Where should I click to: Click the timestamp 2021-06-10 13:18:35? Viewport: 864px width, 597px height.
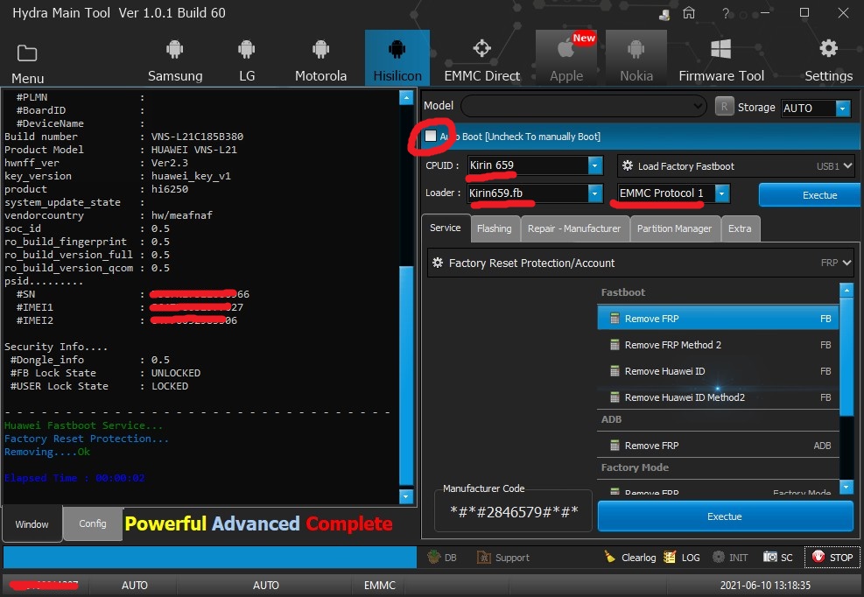click(x=765, y=586)
